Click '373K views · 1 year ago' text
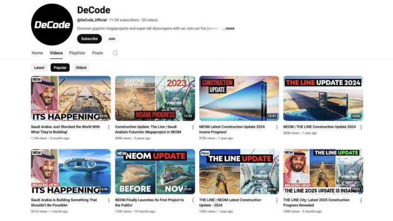 point(216,138)
